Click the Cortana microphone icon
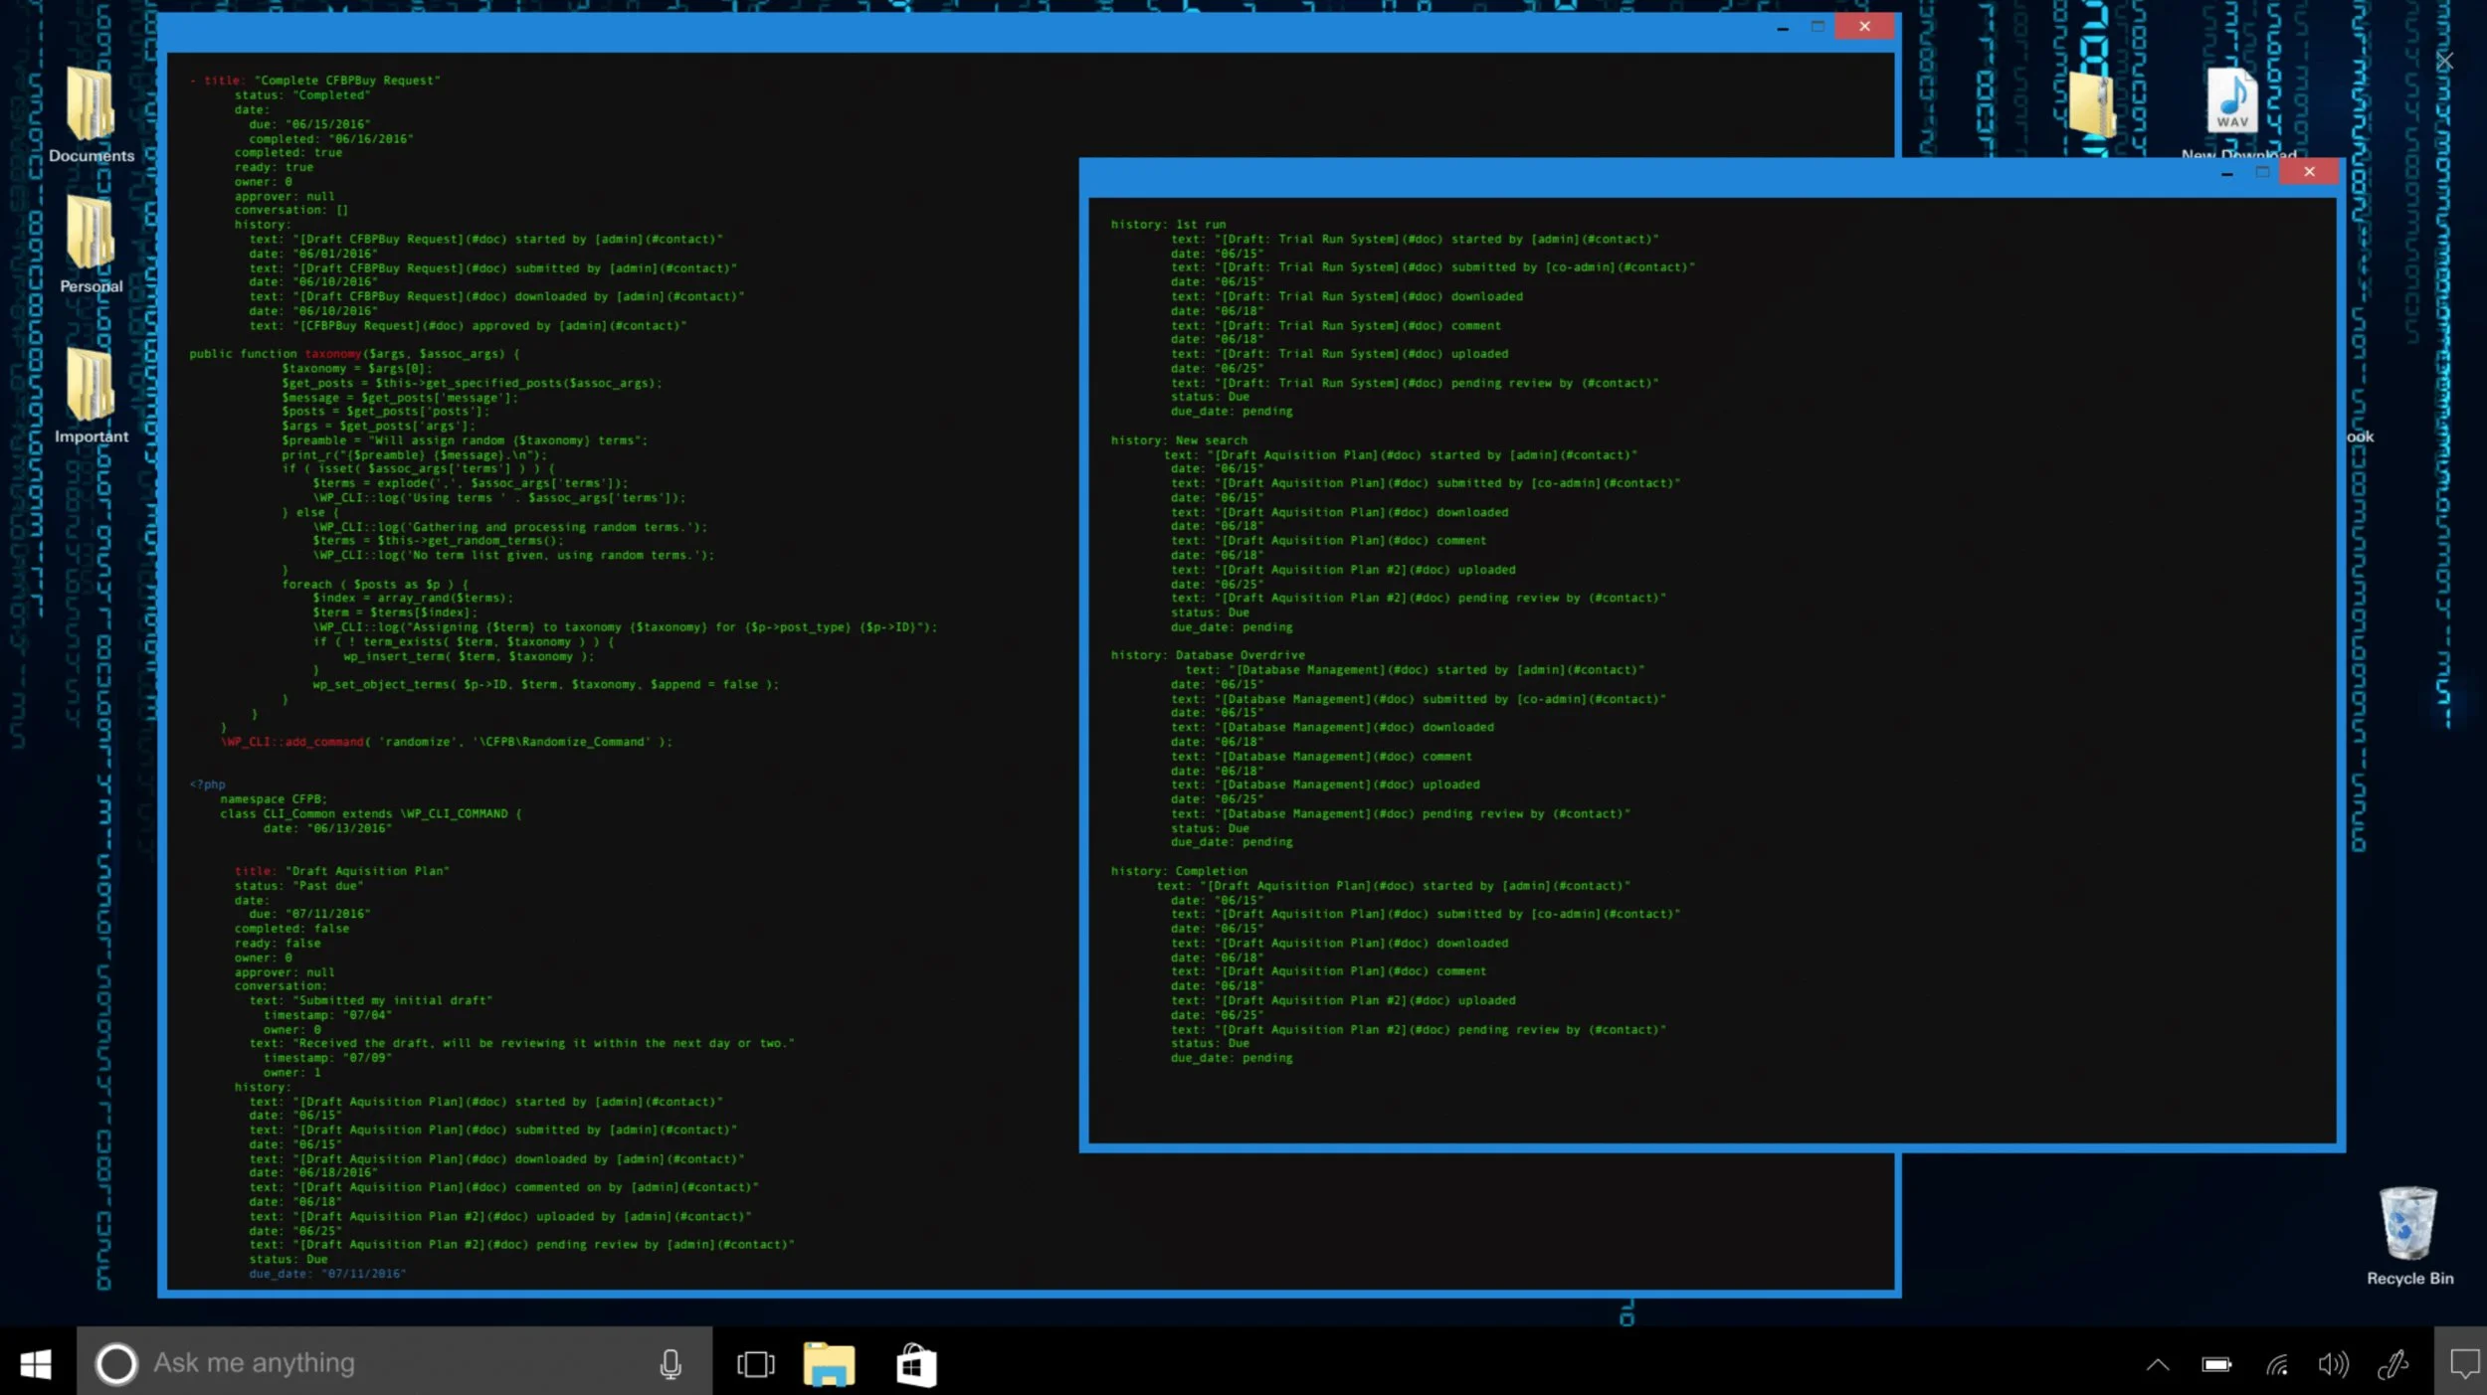Screen dimensions: 2487x1395 coord(670,1364)
